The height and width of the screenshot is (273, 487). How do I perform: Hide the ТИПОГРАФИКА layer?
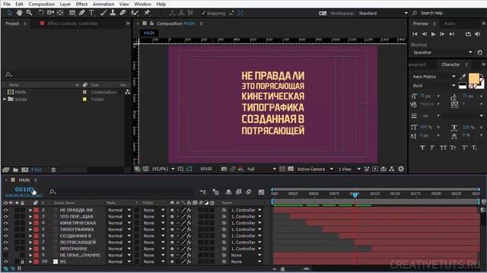tap(5, 229)
